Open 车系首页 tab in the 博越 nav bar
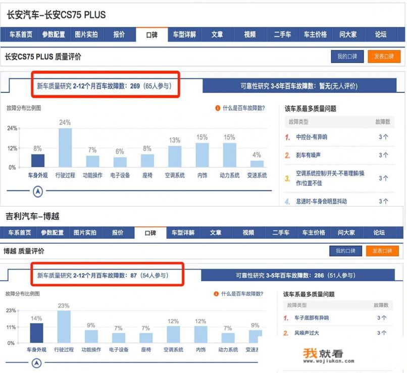The height and width of the screenshot is (373, 407). click(20, 233)
